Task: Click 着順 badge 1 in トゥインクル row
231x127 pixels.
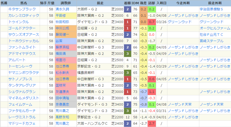Action: click(x=127, y=22)
